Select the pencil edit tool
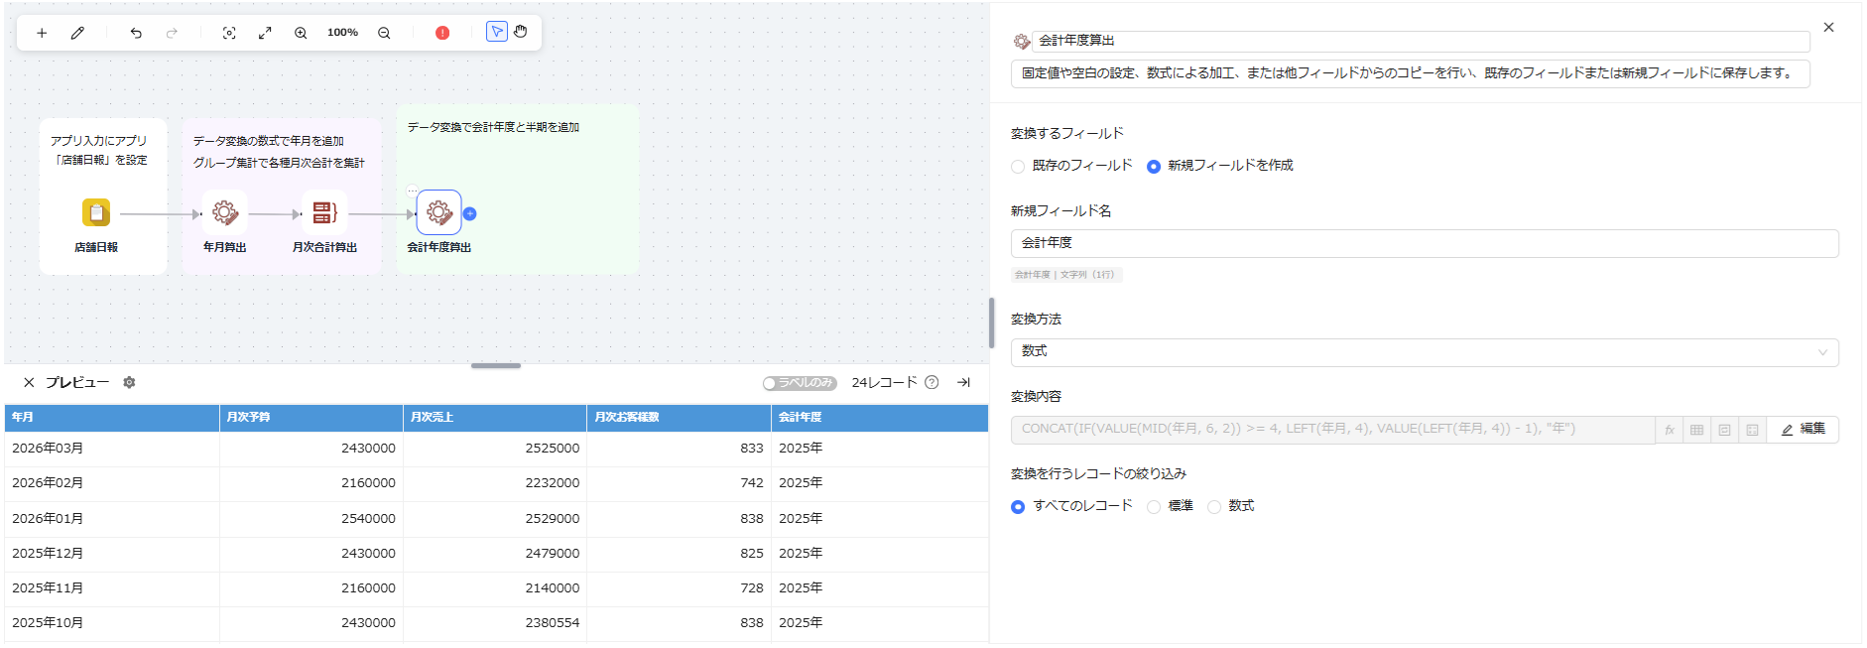 (77, 33)
